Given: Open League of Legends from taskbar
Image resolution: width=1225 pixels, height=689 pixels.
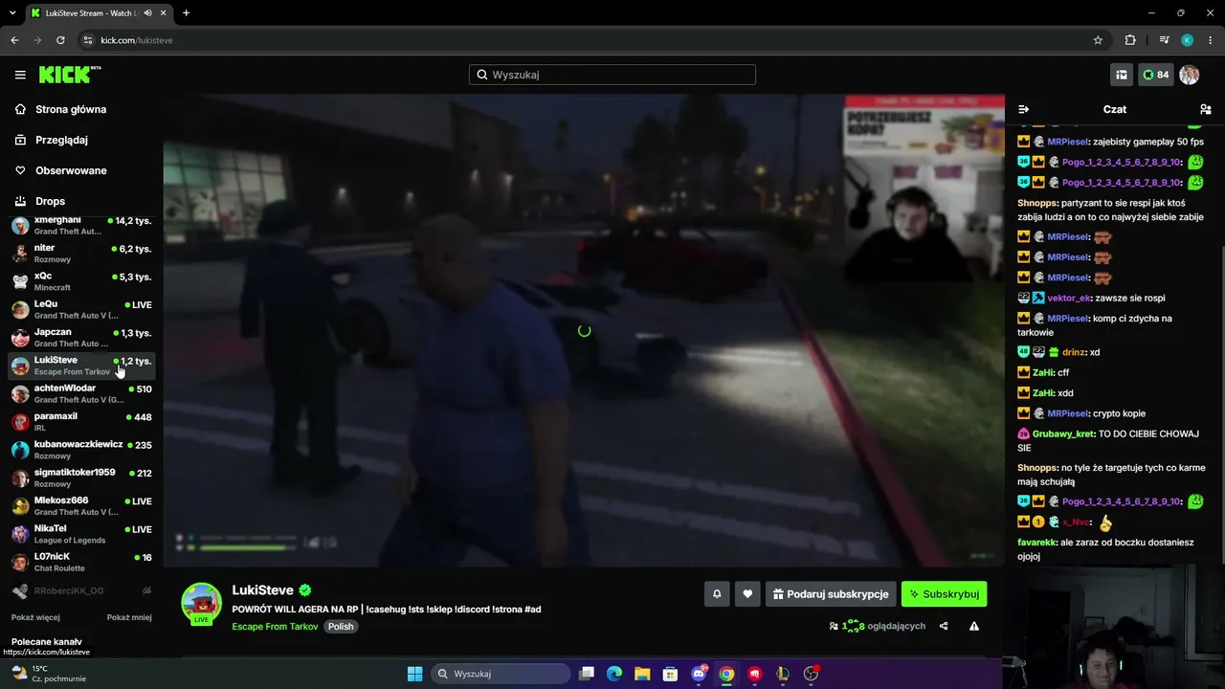Looking at the screenshot, I should [x=783, y=674].
